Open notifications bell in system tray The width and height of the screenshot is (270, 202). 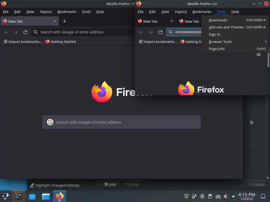[186, 196]
